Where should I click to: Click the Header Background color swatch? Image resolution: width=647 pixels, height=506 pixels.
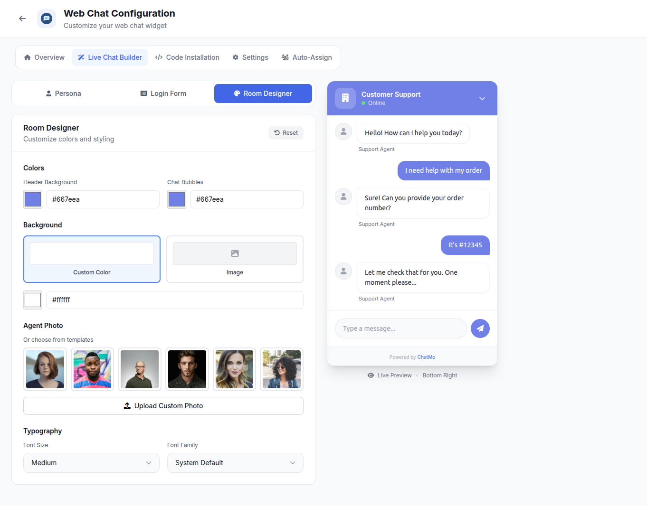click(33, 199)
